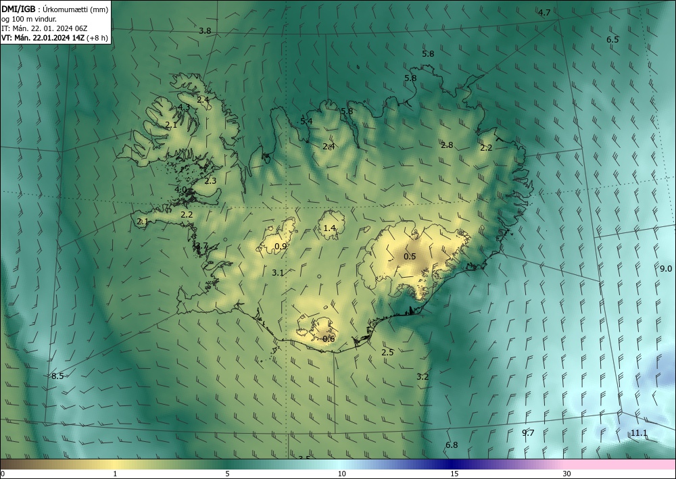Click the 0.6 value on Mýrdalsjökull glacier
The width and height of the screenshot is (676, 479).
(x=329, y=339)
